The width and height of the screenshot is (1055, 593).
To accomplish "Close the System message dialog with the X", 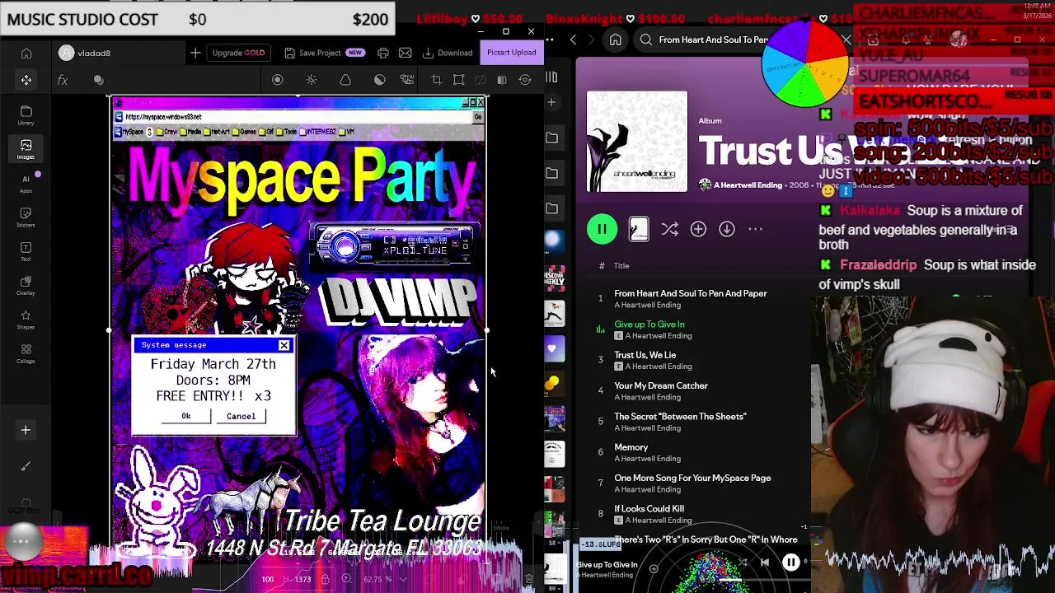I will pyautogui.click(x=284, y=345).
